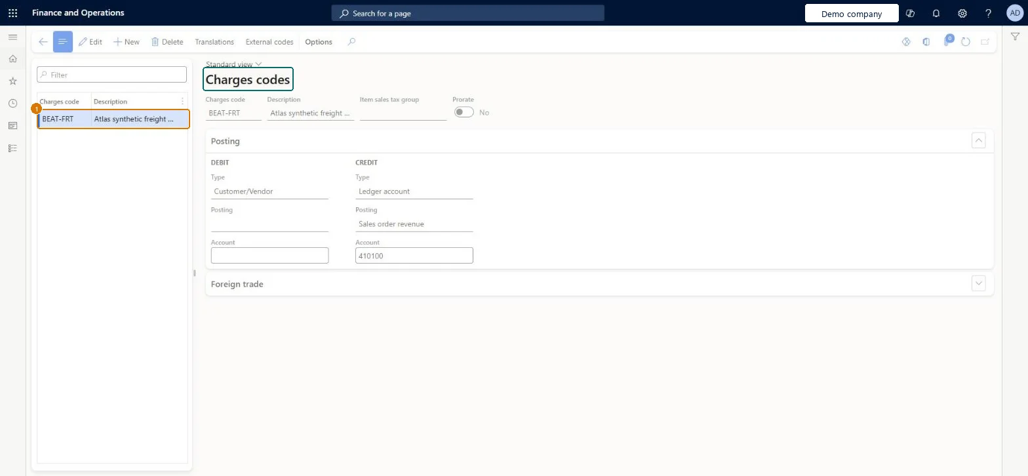Open the Help question mark
This screenshot has width=1028, height=476.
989,13
